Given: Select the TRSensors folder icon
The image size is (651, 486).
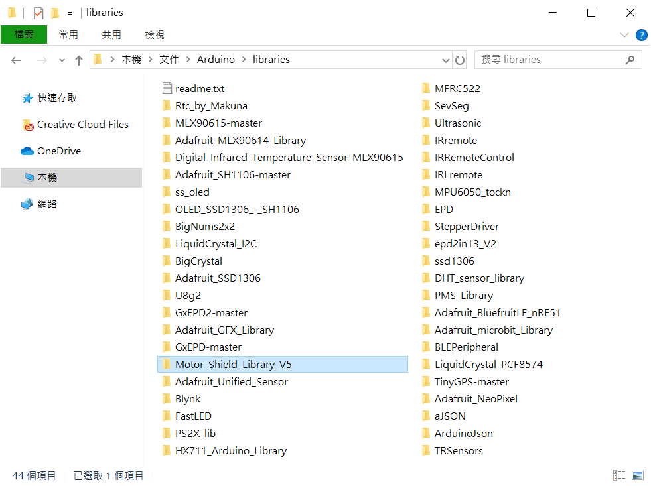Looking at the screenshot, I should point(426,450).
